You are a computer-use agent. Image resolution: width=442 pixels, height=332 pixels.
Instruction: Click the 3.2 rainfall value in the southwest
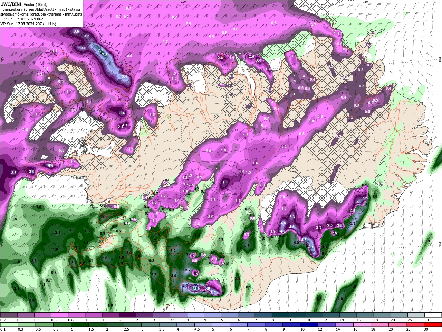point(173,251)
